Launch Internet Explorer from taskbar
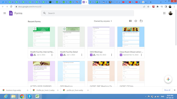 [x=6, y=96]
